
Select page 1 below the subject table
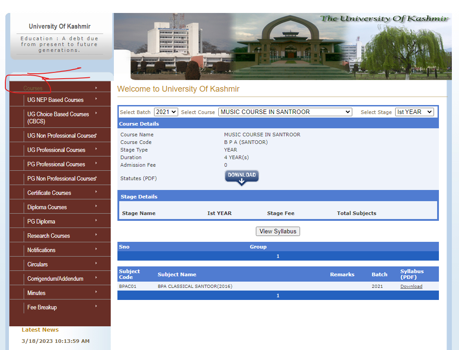(278, 295)
